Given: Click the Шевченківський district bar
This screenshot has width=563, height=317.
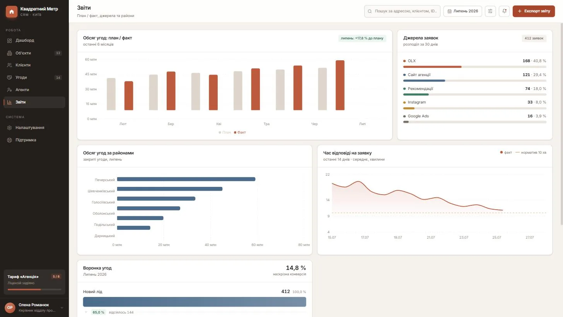Looking at the screenshot, I should (x=170, y=189).
